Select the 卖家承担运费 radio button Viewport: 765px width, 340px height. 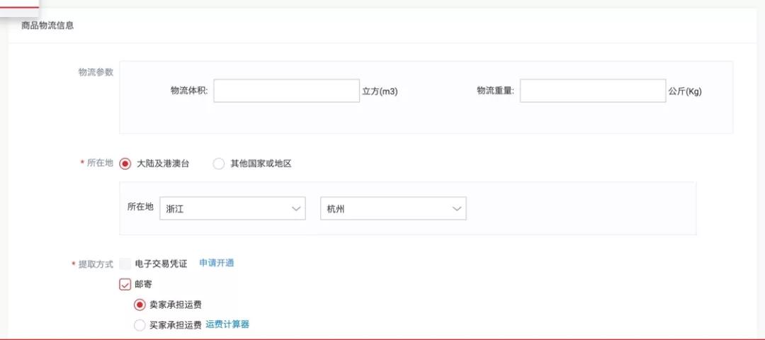[x=140, y=305]
